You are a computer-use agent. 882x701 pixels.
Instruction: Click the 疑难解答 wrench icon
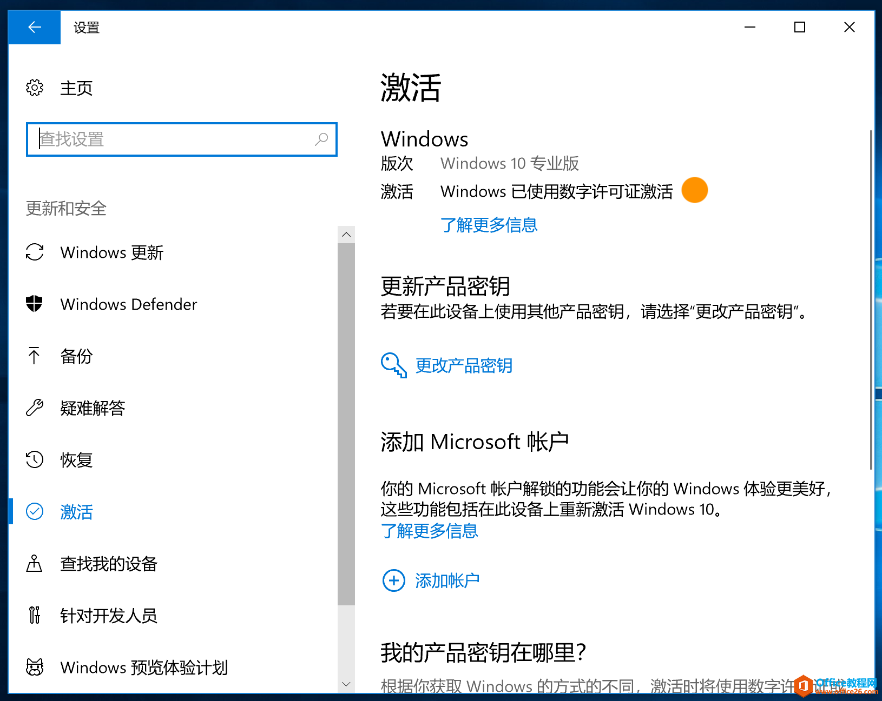[x=35, y=408]
